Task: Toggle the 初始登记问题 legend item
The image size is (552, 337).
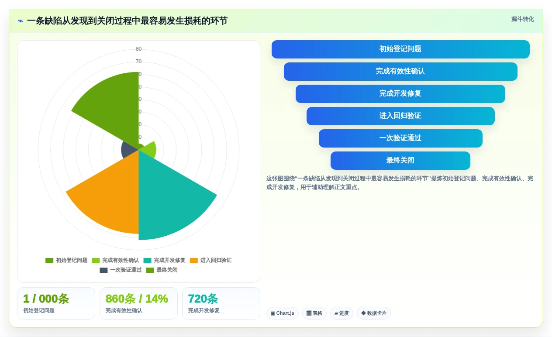Action: point(66,261)
